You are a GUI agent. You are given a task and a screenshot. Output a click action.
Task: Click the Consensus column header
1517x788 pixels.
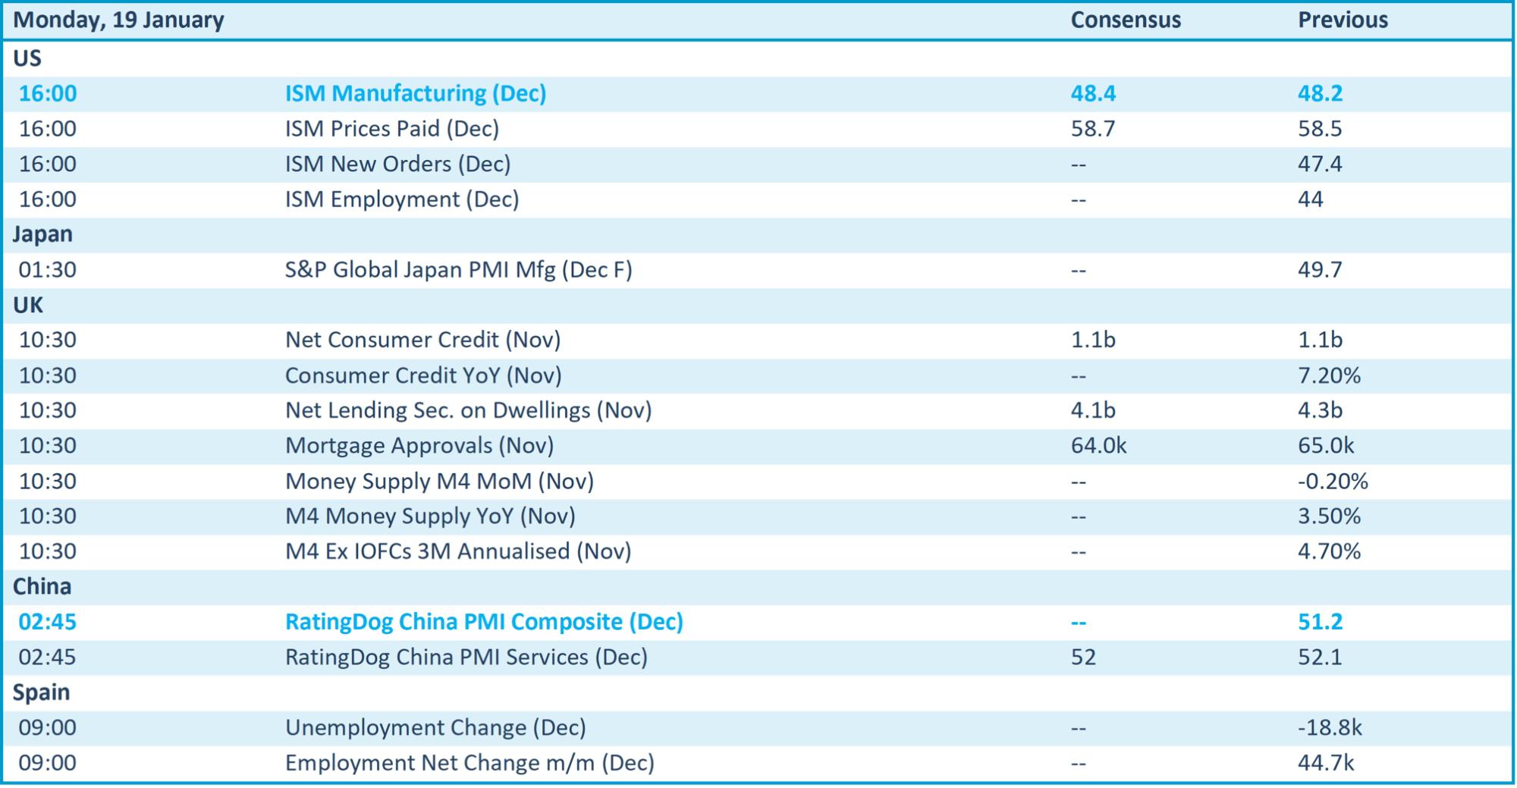[x=1125, y=20]
